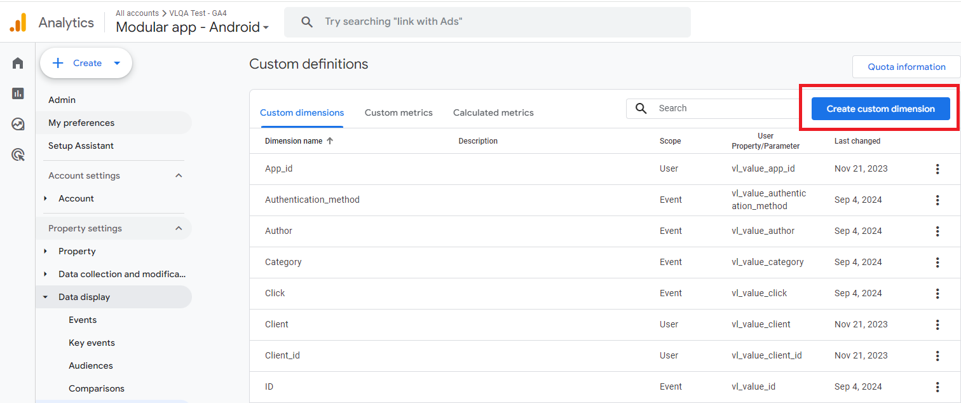Open Key events under Data display
Viewport: 961px width, 403px height.
pyautogui.click(x=92, y=343)
